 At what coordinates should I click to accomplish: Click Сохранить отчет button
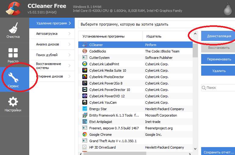(x=218, y=151)
